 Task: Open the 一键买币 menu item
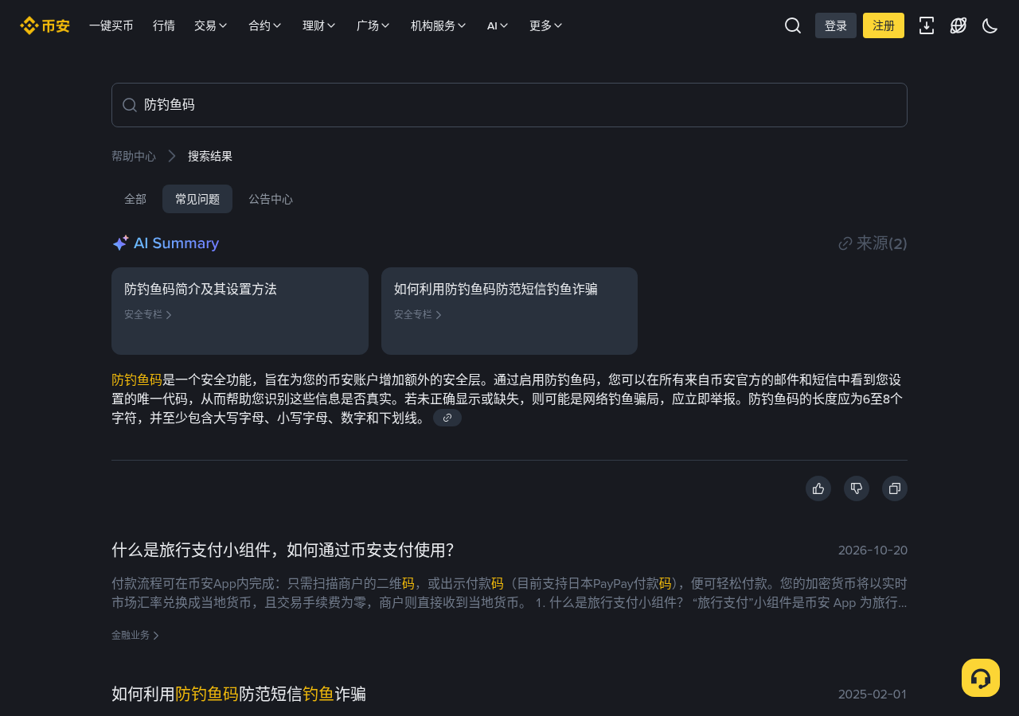(x=111, y=25)
